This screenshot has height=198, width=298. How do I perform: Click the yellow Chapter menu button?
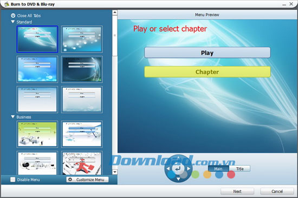tap(208, 72)
